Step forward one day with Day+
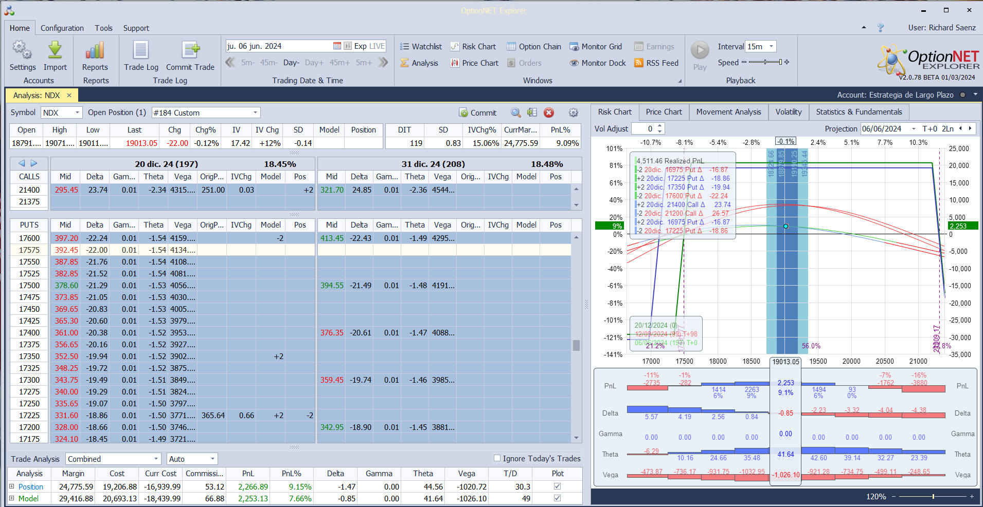The height and width of the screenshot is (507, 983). pyautogui.click(x=314, y=63)
